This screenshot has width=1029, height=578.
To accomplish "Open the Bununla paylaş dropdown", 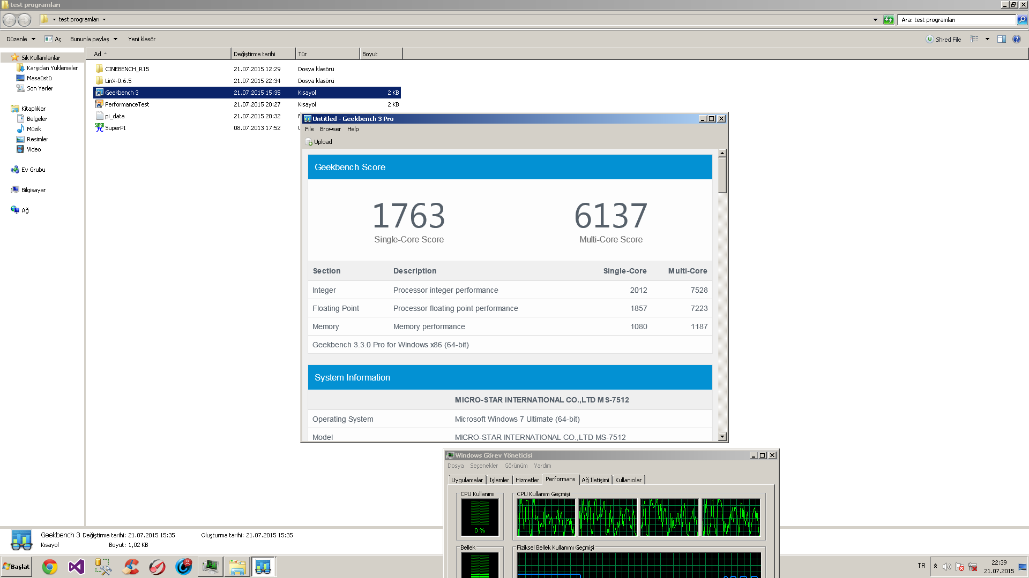I will tap(94, 39).
